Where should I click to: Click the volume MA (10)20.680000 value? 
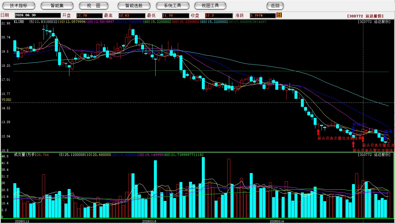pos(98,155)
